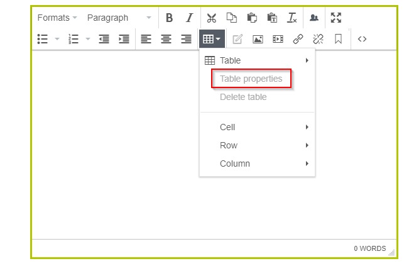
Task: Open the Cell submenu
Action: pyautogui.click(x=257, y=127)
